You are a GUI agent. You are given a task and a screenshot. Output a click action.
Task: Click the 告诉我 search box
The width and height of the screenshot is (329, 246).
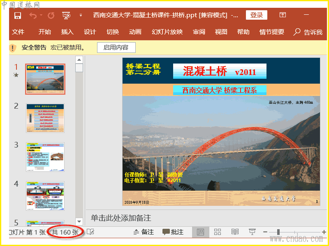pyautogui.click(x=308, y=32)
